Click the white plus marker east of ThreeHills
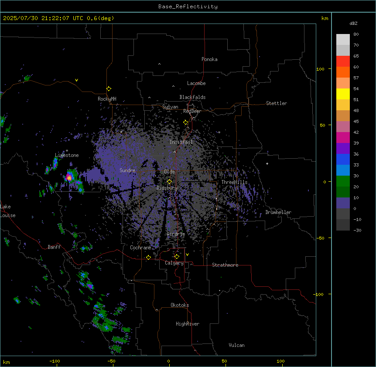 point(267,163)
